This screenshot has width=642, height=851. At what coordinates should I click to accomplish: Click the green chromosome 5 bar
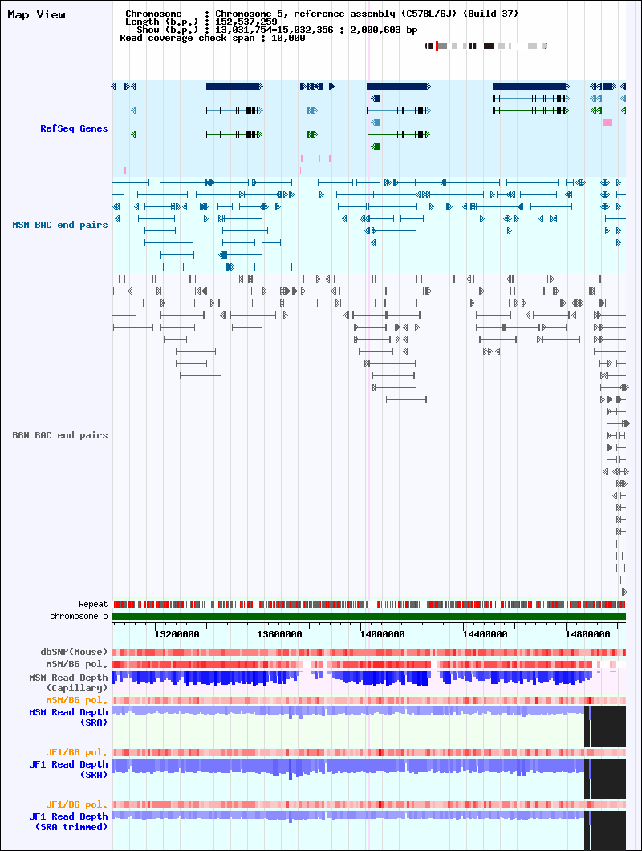369,616
